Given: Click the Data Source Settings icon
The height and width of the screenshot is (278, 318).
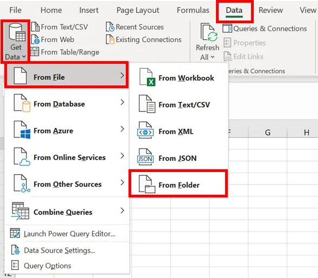Looking at the screenshot, I should tap(16, 250).
